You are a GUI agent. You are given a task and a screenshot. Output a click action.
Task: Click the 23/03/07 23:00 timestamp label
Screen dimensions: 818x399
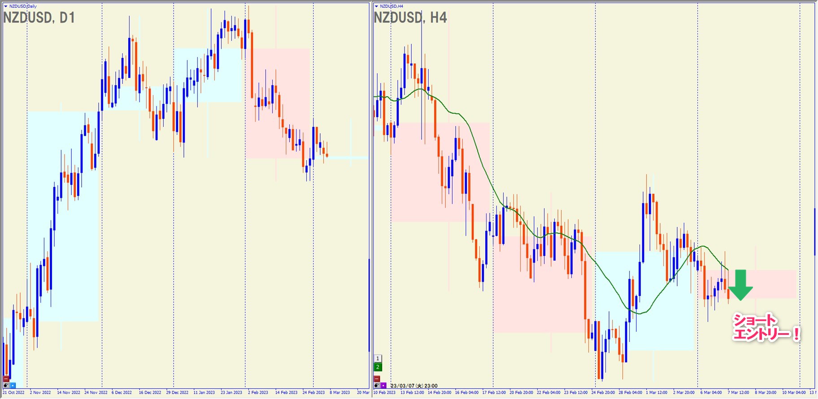click(x=413, y=386)
